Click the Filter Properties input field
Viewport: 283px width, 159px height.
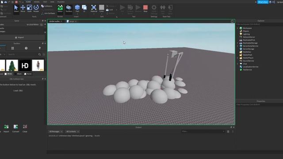tap(259, 105)
